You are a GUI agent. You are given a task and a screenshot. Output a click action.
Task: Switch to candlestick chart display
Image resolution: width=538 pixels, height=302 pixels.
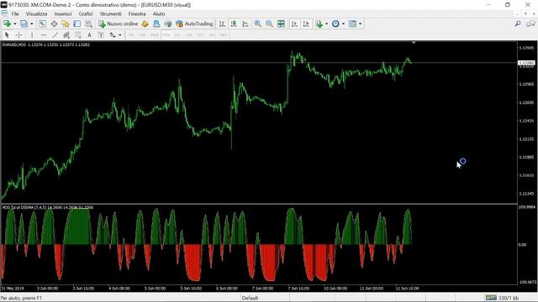[x=234, y=23]
